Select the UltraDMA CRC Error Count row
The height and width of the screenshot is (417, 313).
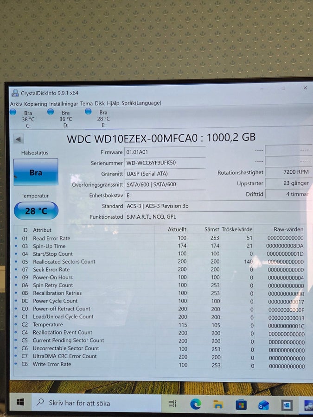[x=159, y=357]
